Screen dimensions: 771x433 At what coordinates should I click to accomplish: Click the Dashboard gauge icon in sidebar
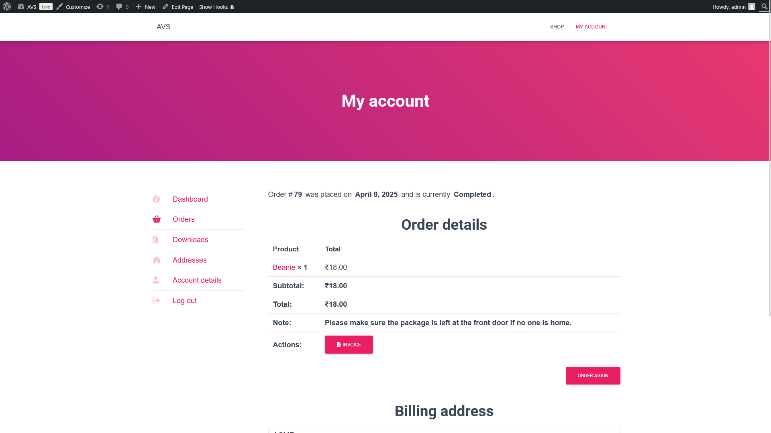click(156, 199)
